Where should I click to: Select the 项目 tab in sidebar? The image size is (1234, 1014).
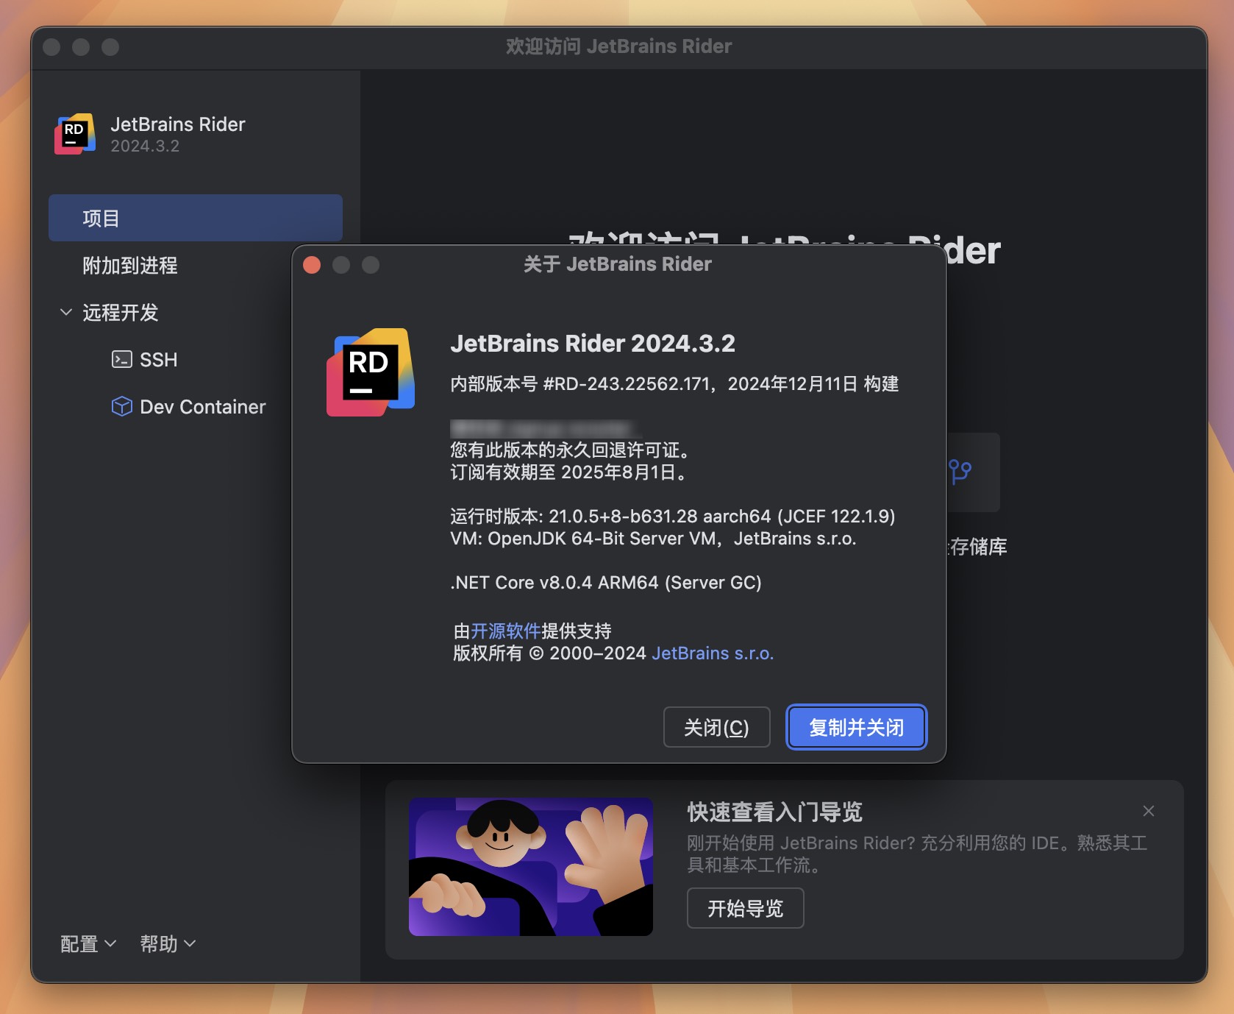tap(196, 218)
